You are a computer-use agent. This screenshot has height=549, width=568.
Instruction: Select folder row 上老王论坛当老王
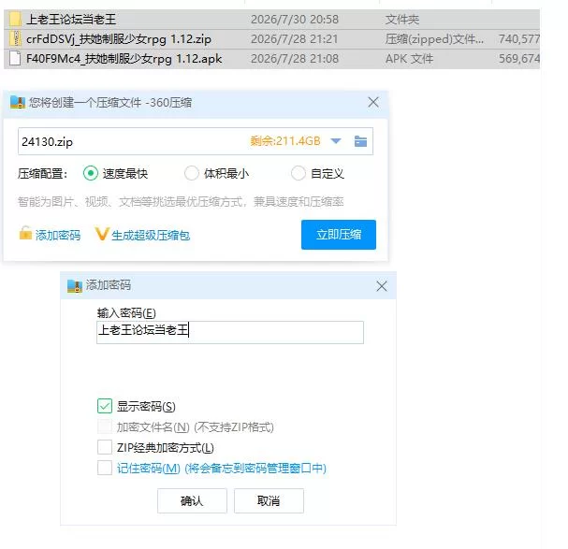click(271, 20)
